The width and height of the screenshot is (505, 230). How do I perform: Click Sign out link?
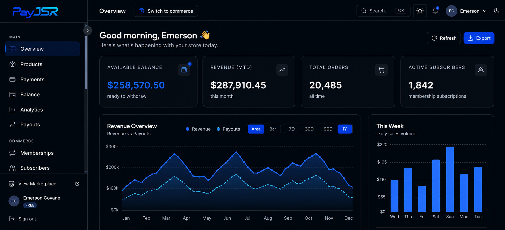23,219
